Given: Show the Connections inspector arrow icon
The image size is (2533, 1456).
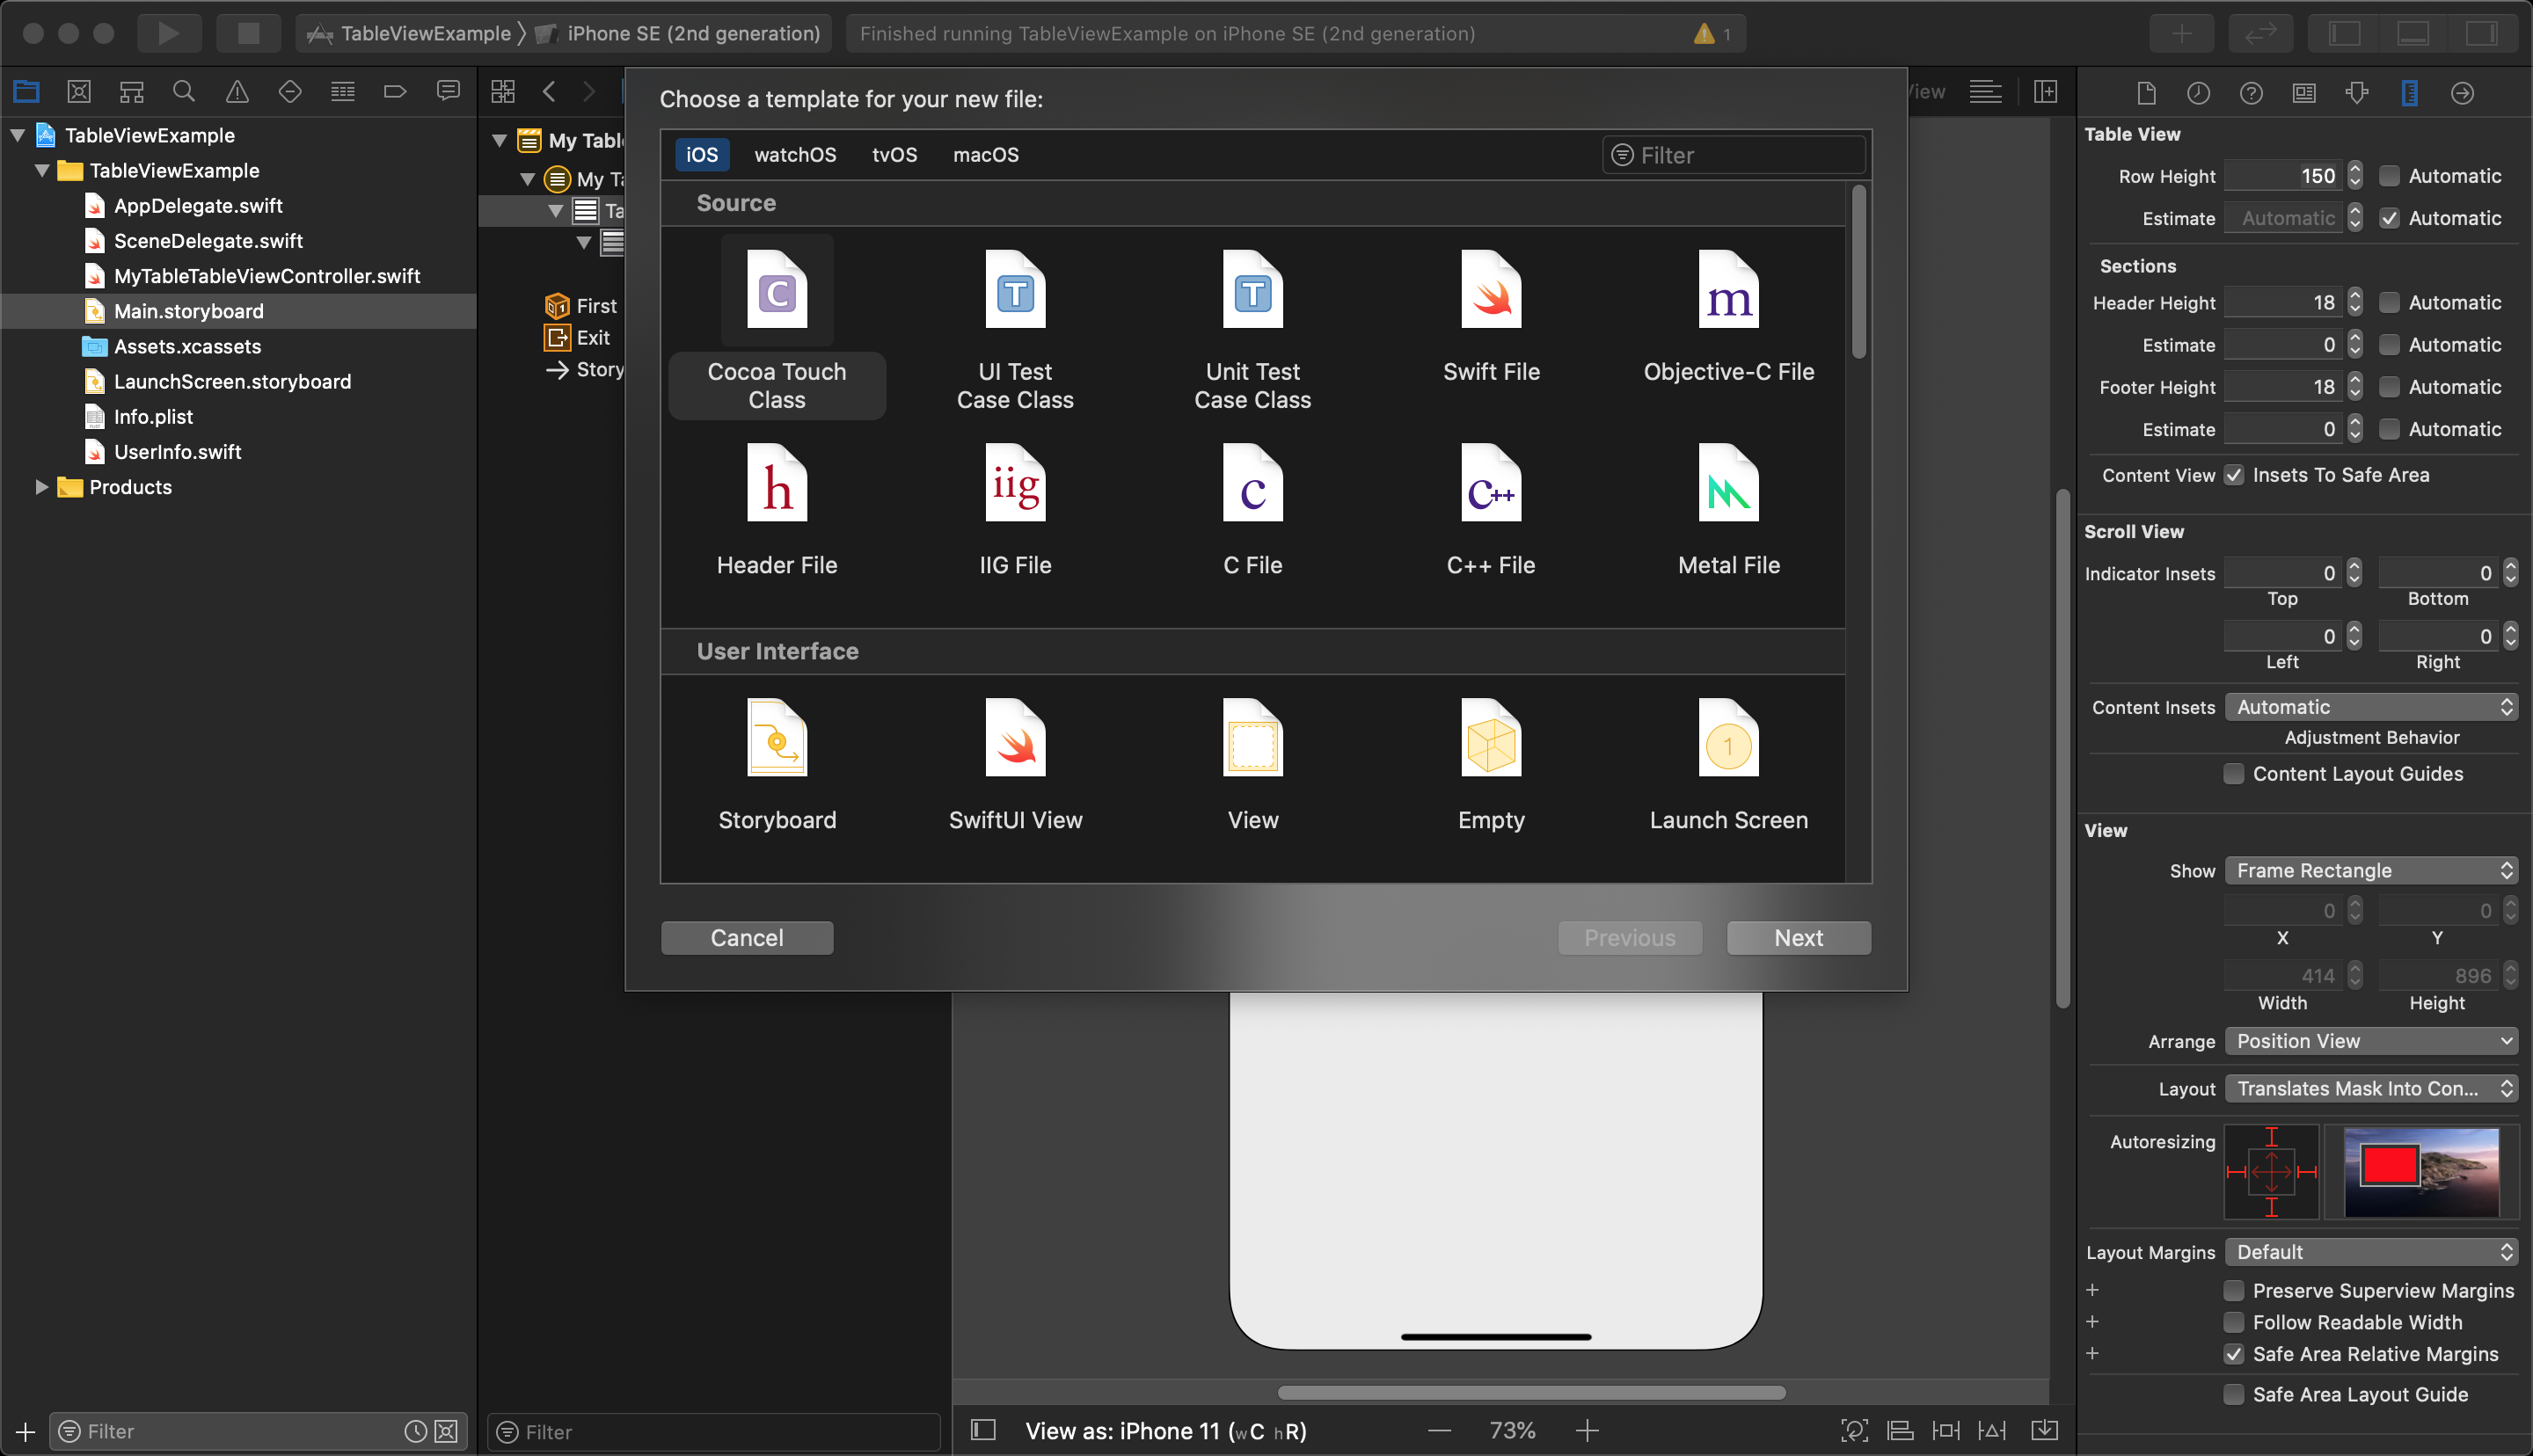Looking at the screenshot, I should [x=2462, y=93].
